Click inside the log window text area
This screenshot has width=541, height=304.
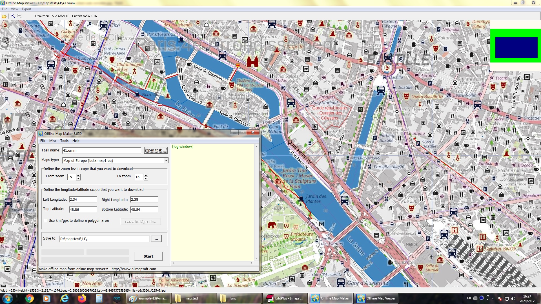tap(213, 203)
